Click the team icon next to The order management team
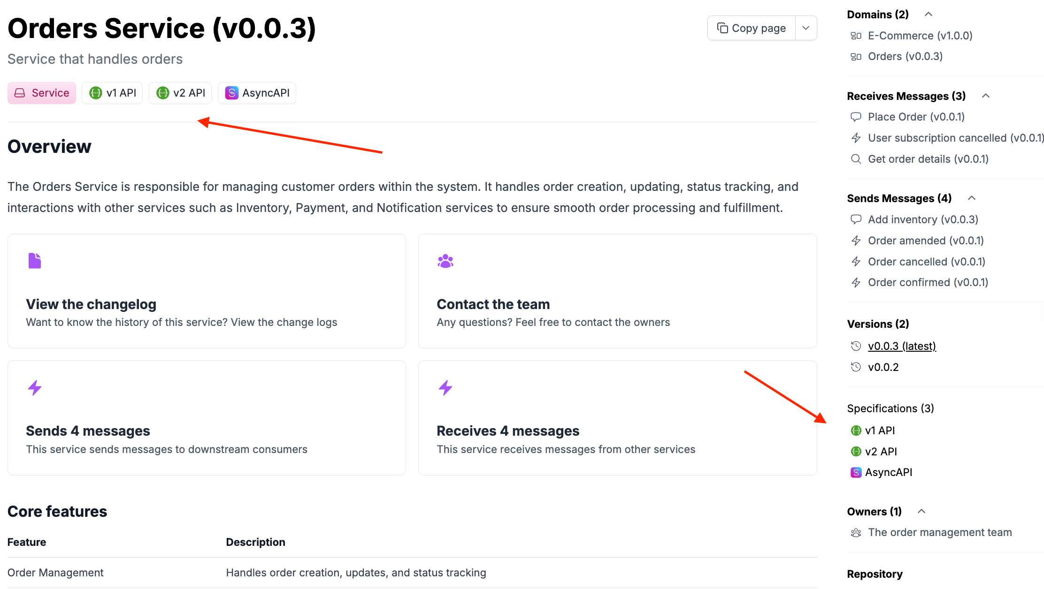Viewport: 1044px width, 589px height. pos(856,532)
